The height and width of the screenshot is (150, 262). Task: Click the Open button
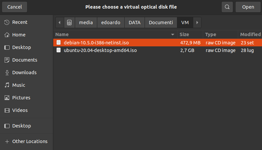(x=248, y=7)
